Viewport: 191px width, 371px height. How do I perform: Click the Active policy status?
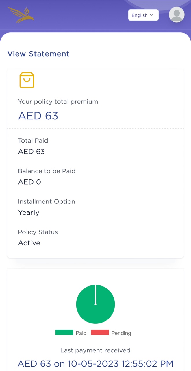(x=29, y=243)
